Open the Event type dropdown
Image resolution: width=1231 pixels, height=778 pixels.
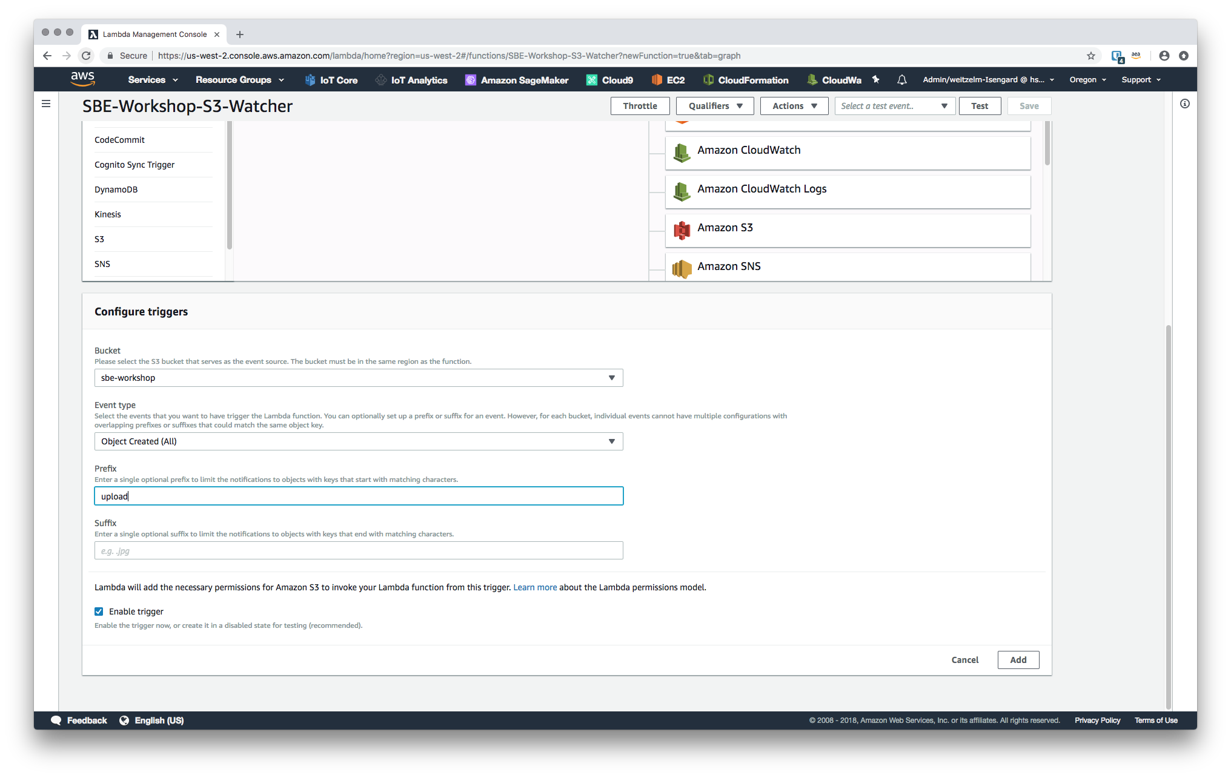(x=359, y=441)
